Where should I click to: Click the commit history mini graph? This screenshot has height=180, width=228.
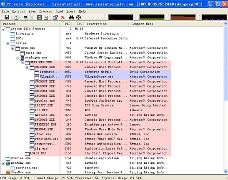[152, 17]
